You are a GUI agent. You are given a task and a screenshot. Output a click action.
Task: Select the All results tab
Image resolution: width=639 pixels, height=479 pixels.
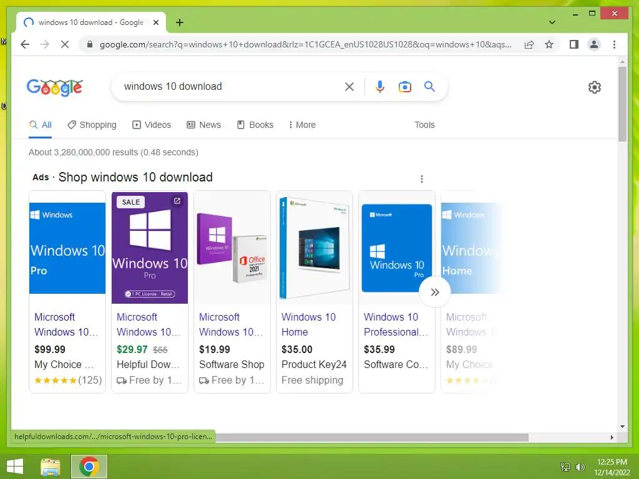click(41, 125)
